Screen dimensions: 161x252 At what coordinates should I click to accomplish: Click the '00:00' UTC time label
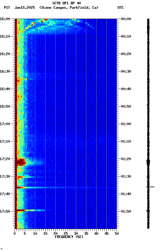(x=126, y=19)
